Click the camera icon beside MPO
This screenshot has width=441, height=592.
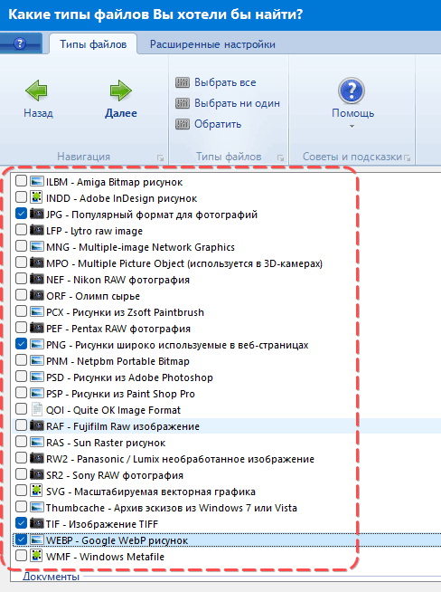pyautogui.click(x=36, y=263)
